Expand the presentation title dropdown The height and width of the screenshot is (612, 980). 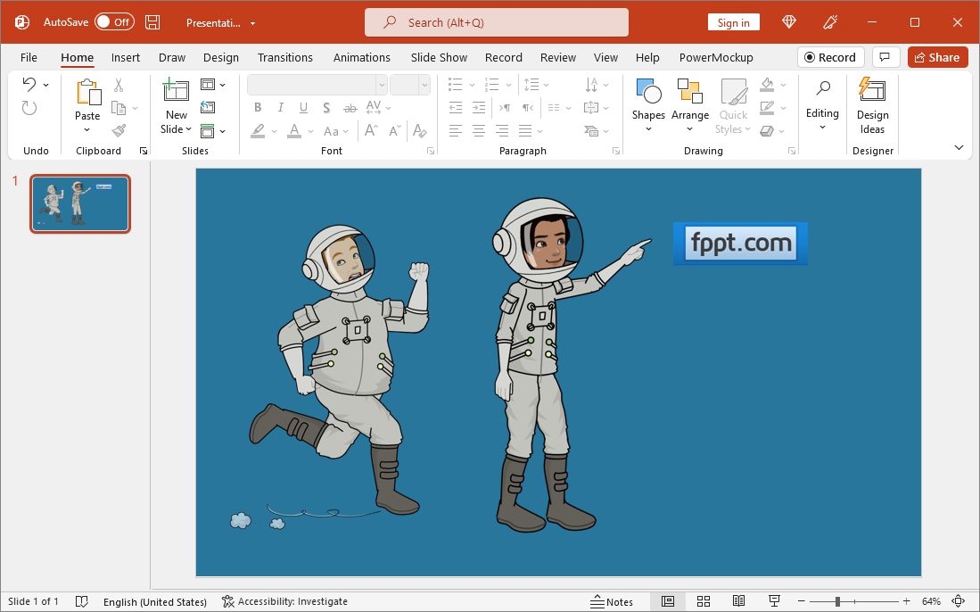253,23
